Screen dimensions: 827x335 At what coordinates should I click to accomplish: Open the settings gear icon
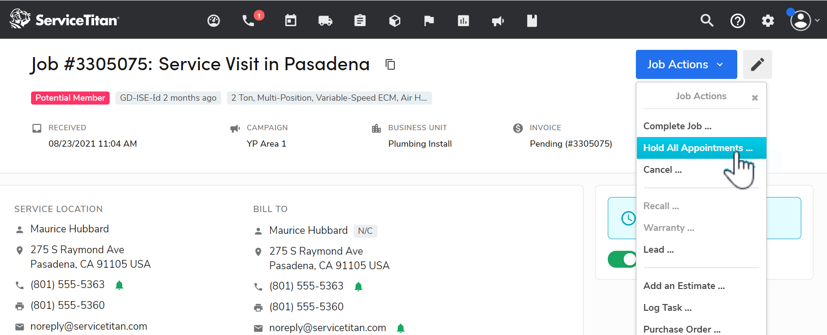[x=768, y=21]
